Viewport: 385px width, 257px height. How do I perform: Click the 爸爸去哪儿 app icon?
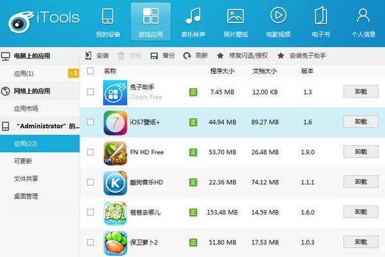[115, 213]
